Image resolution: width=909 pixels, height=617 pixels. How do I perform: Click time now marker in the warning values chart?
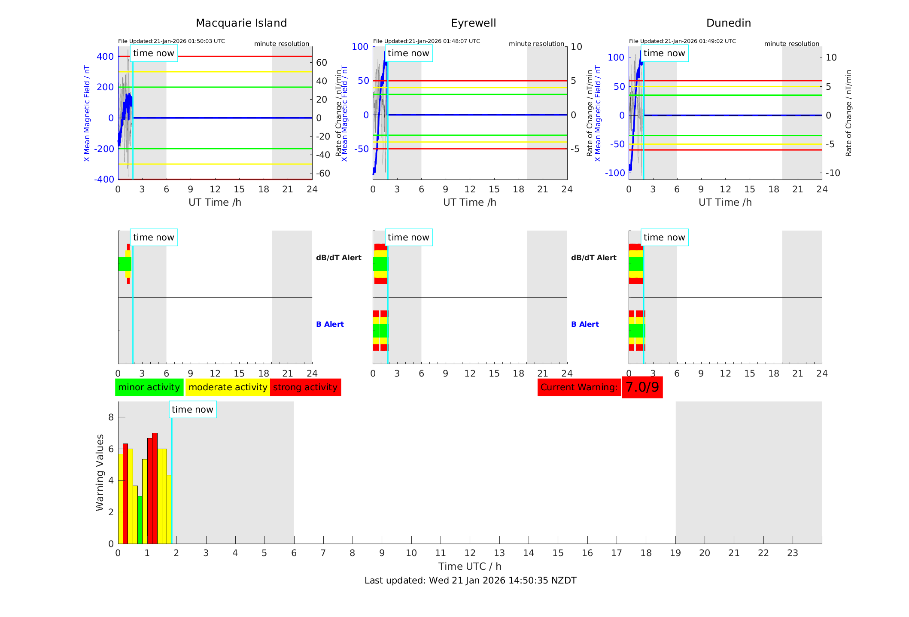coord(192,410)
